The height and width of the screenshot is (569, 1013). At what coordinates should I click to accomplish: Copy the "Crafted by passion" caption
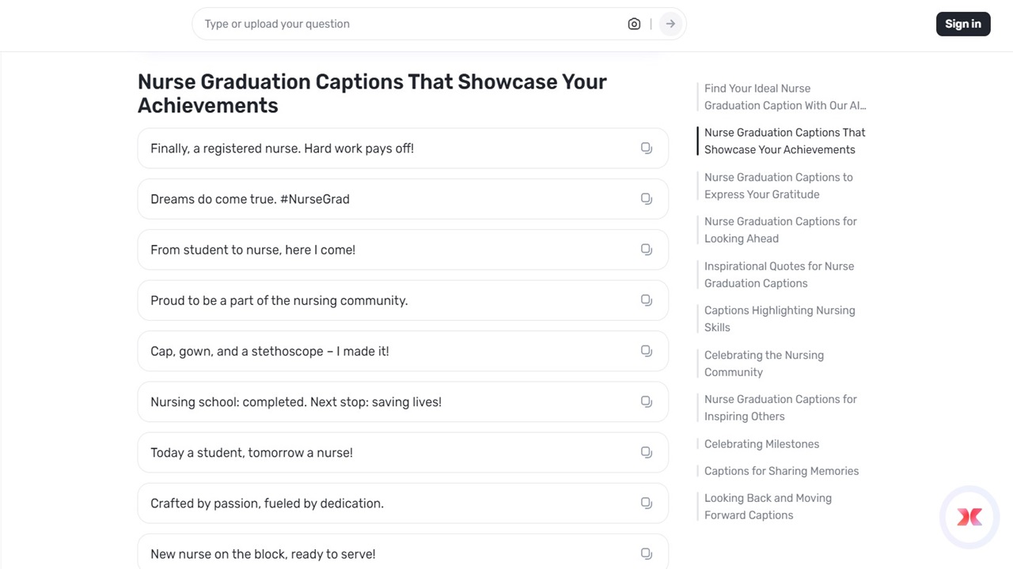click(x=647, y=503)
